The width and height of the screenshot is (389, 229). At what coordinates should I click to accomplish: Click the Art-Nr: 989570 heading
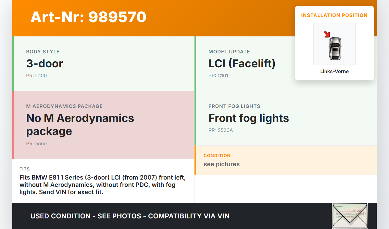[88, 17]
